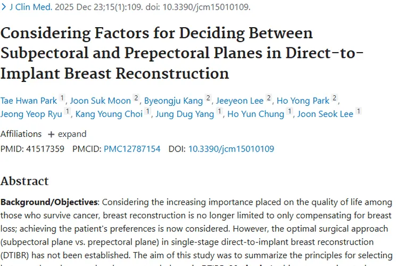The height and width of the screenshot is (266, 399).
Task: Click the chevron before J Clin Med
Action: tap(4, 7)
